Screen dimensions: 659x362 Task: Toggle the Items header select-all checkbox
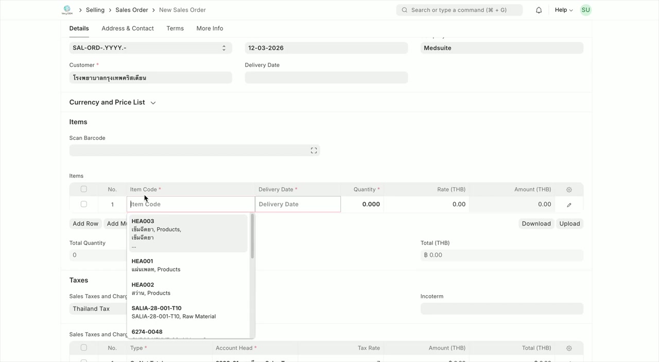point(83,189)
